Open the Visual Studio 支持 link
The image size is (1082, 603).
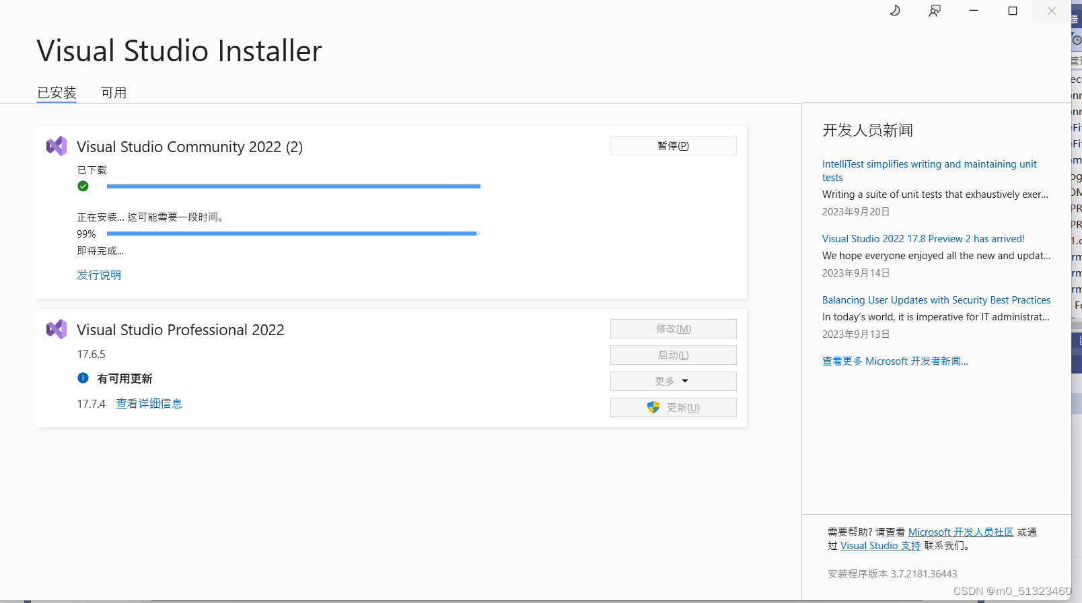881,546
